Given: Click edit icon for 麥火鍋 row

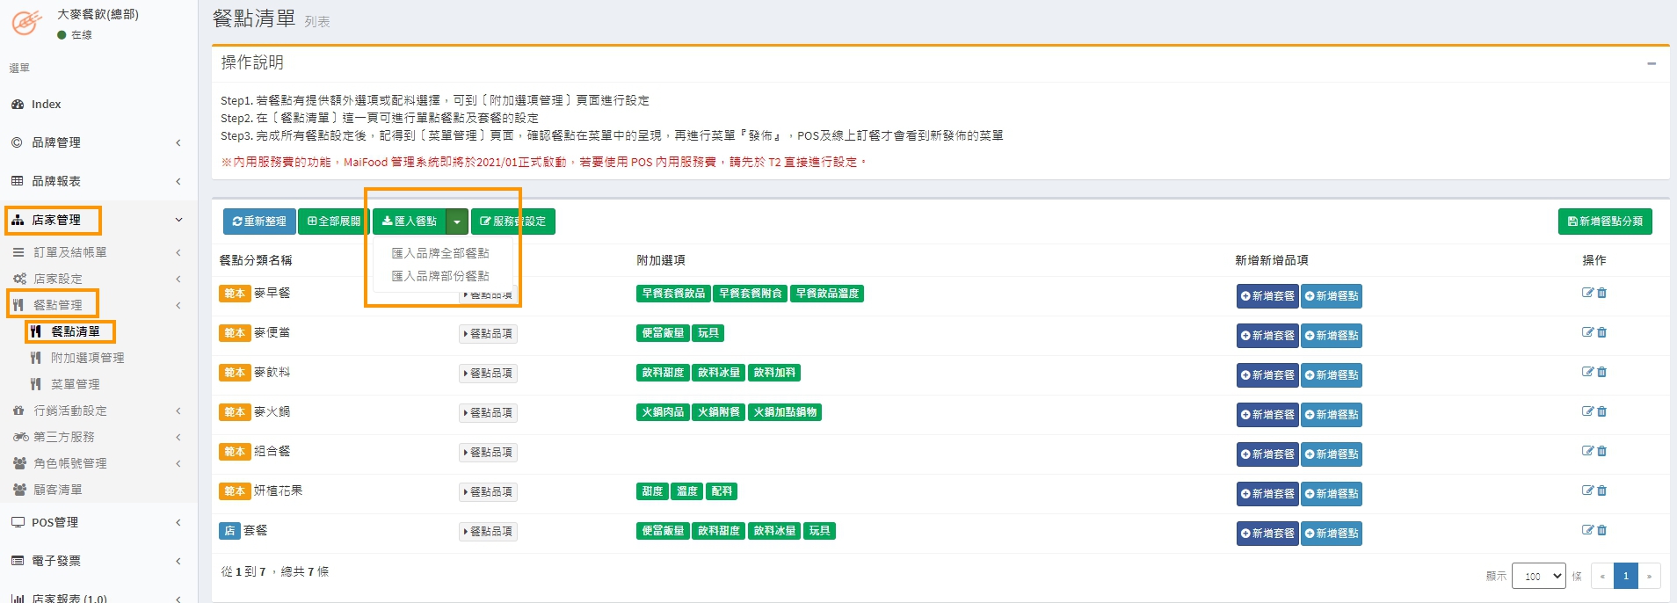Looking at the screenshot, I should point(1587,411).
